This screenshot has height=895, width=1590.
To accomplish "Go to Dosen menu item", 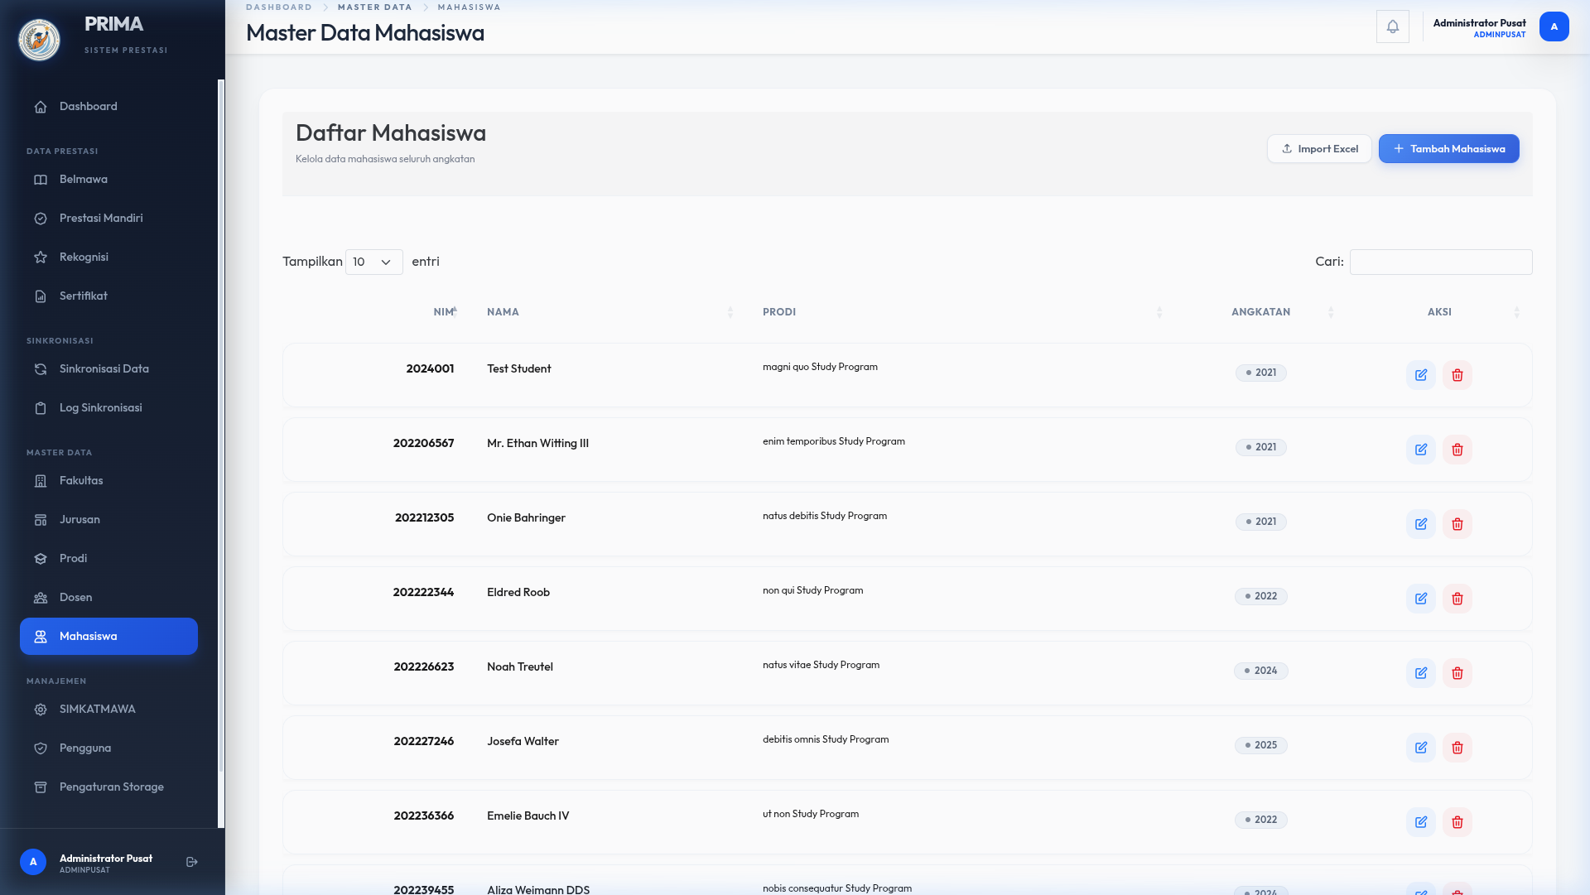I will pos(75,597).
